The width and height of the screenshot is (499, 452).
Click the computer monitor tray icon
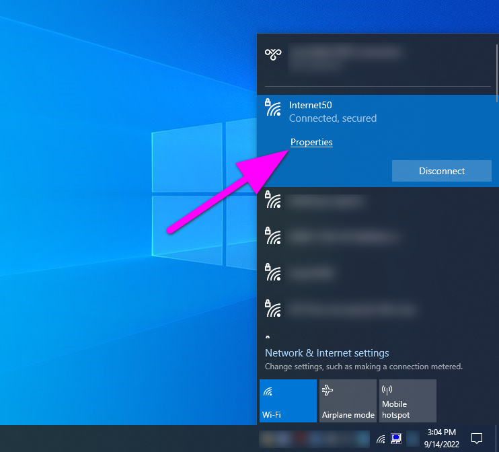[x=396, y=439]
